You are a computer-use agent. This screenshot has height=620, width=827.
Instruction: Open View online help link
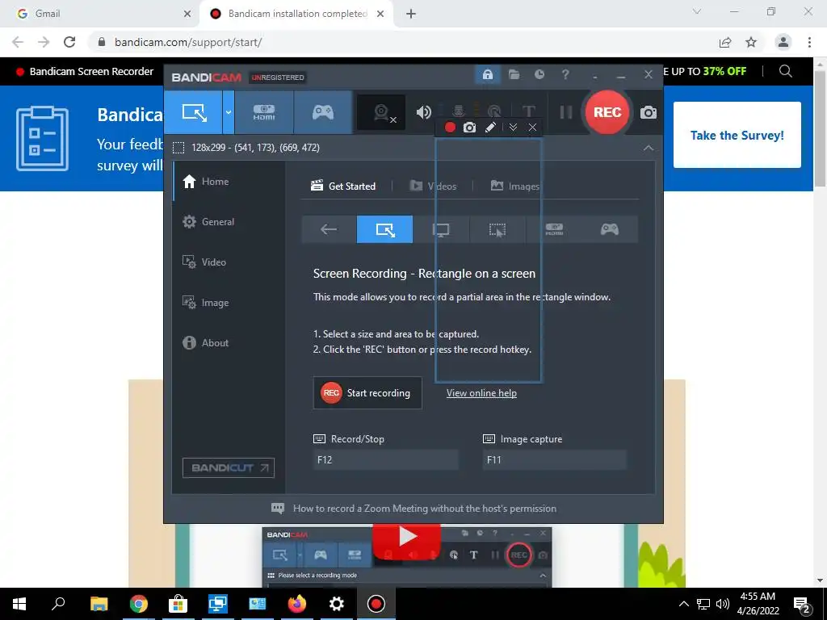click(481, 393)
